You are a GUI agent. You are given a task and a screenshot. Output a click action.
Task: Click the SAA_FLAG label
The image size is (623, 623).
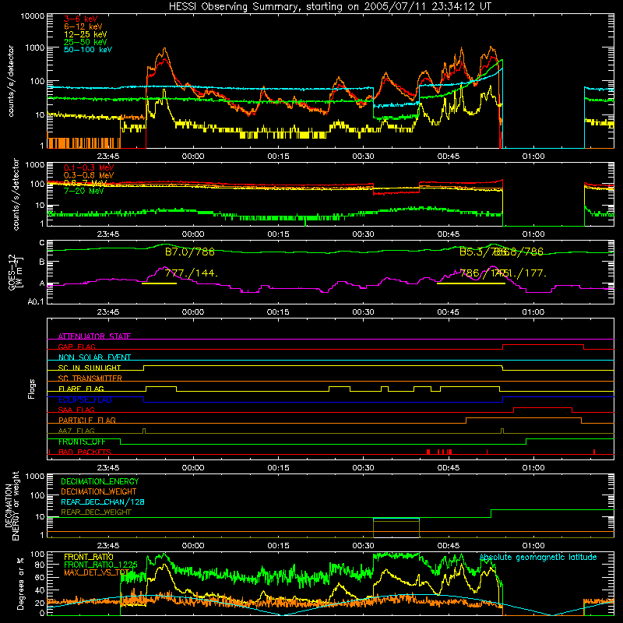(76, 410)
